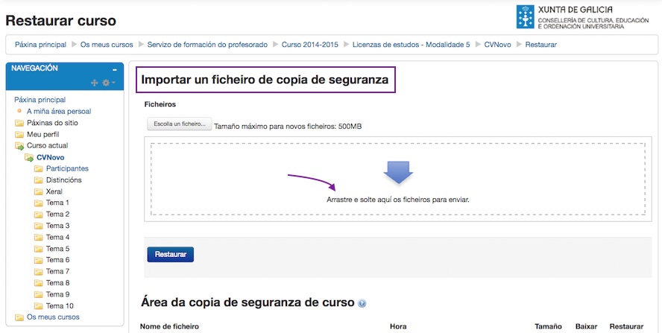Click the Tema 1 folder icon
662x333 pixels.
[39, 203]
